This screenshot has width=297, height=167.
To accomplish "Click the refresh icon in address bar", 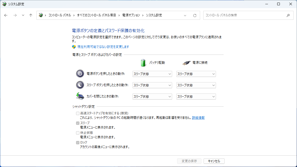I will [195, 15].
